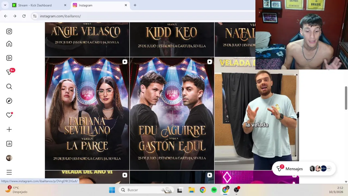The height and width of the screenshot is (196, 348).
Task: Open the Windows Start menu
Action: click(x=112, y=190)
